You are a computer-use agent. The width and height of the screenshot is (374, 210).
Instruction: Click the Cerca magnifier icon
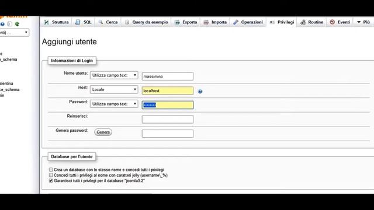(x=101, y=22)
